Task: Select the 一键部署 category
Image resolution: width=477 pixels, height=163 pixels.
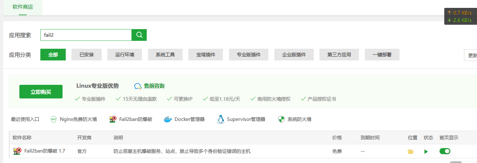Action: [382, 55]
